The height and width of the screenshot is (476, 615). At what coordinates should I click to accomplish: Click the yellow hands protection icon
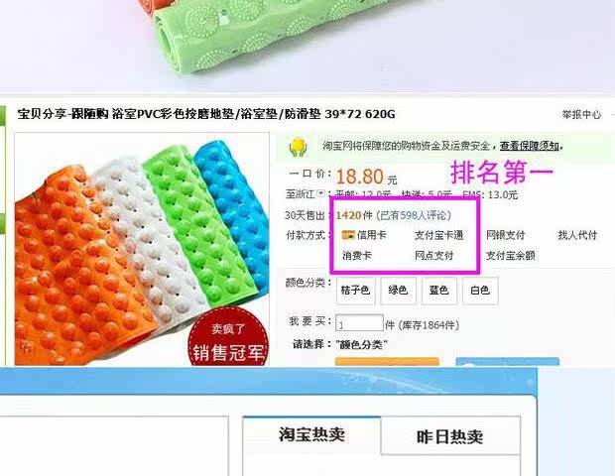click(298, 147)
